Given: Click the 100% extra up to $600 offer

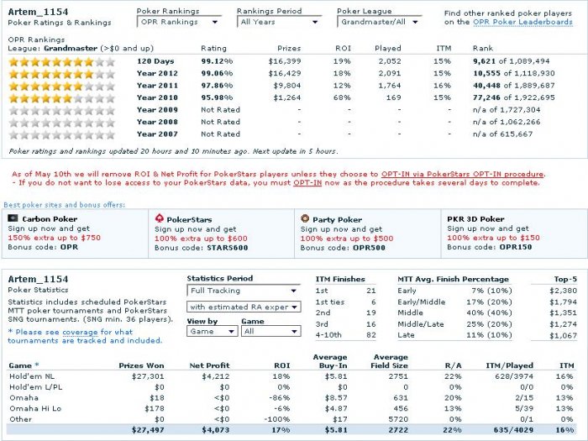Looking at the screenshot, I should (x=201, y=239).
